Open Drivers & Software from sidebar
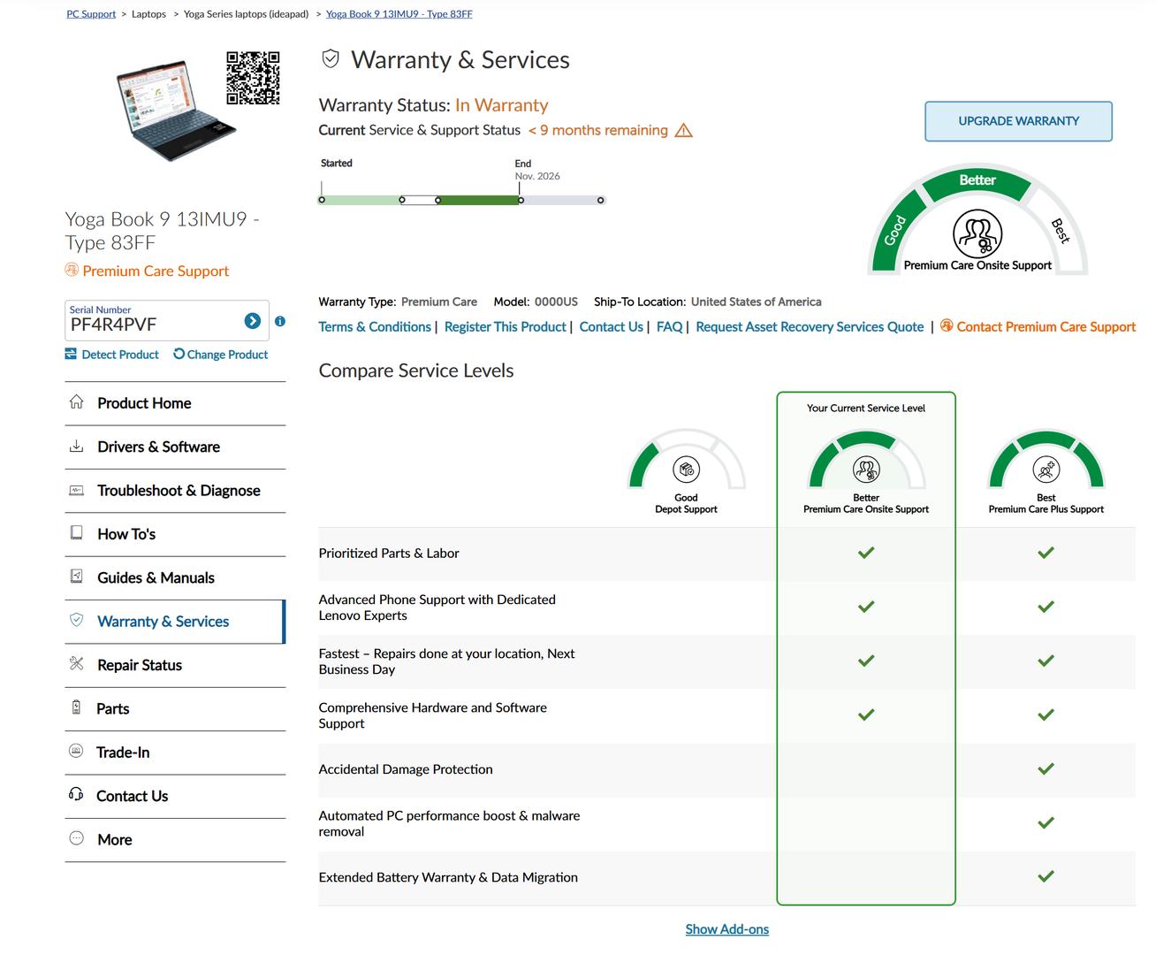The width and height of the screenshot is (1156, 955). 158,447
